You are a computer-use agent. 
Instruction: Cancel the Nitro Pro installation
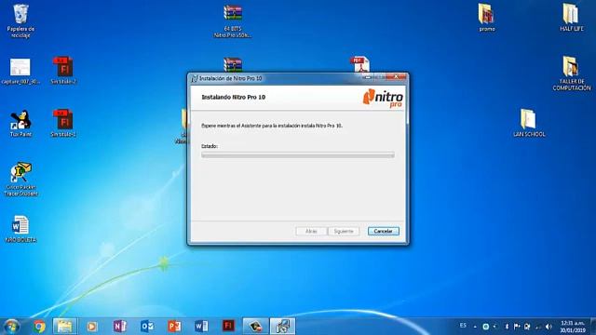pyautogui.click(x=383, y=231)
